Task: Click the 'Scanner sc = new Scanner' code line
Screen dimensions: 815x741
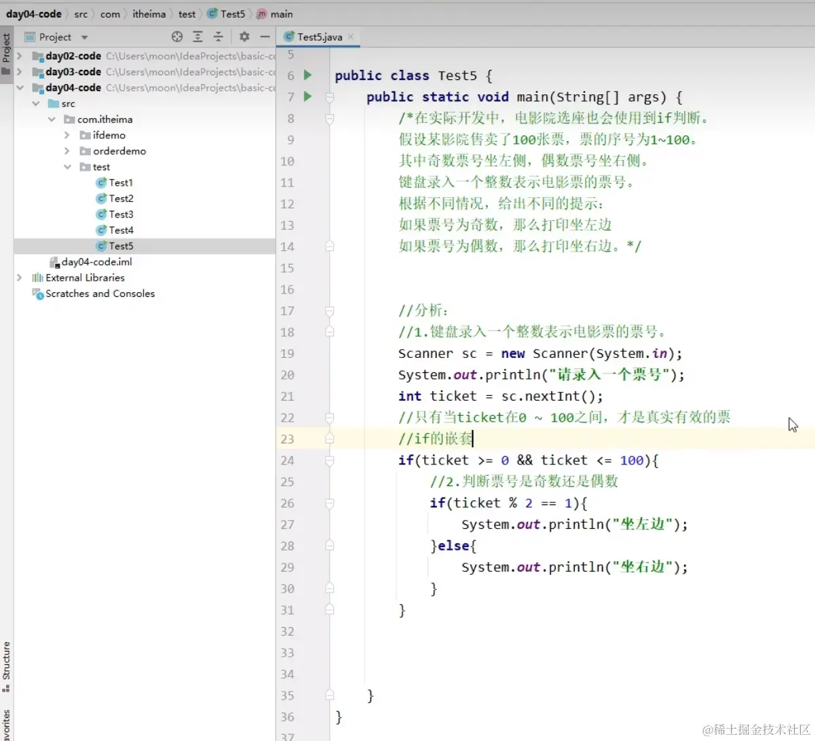Action: pyautogui.click(x=540, y=353)
